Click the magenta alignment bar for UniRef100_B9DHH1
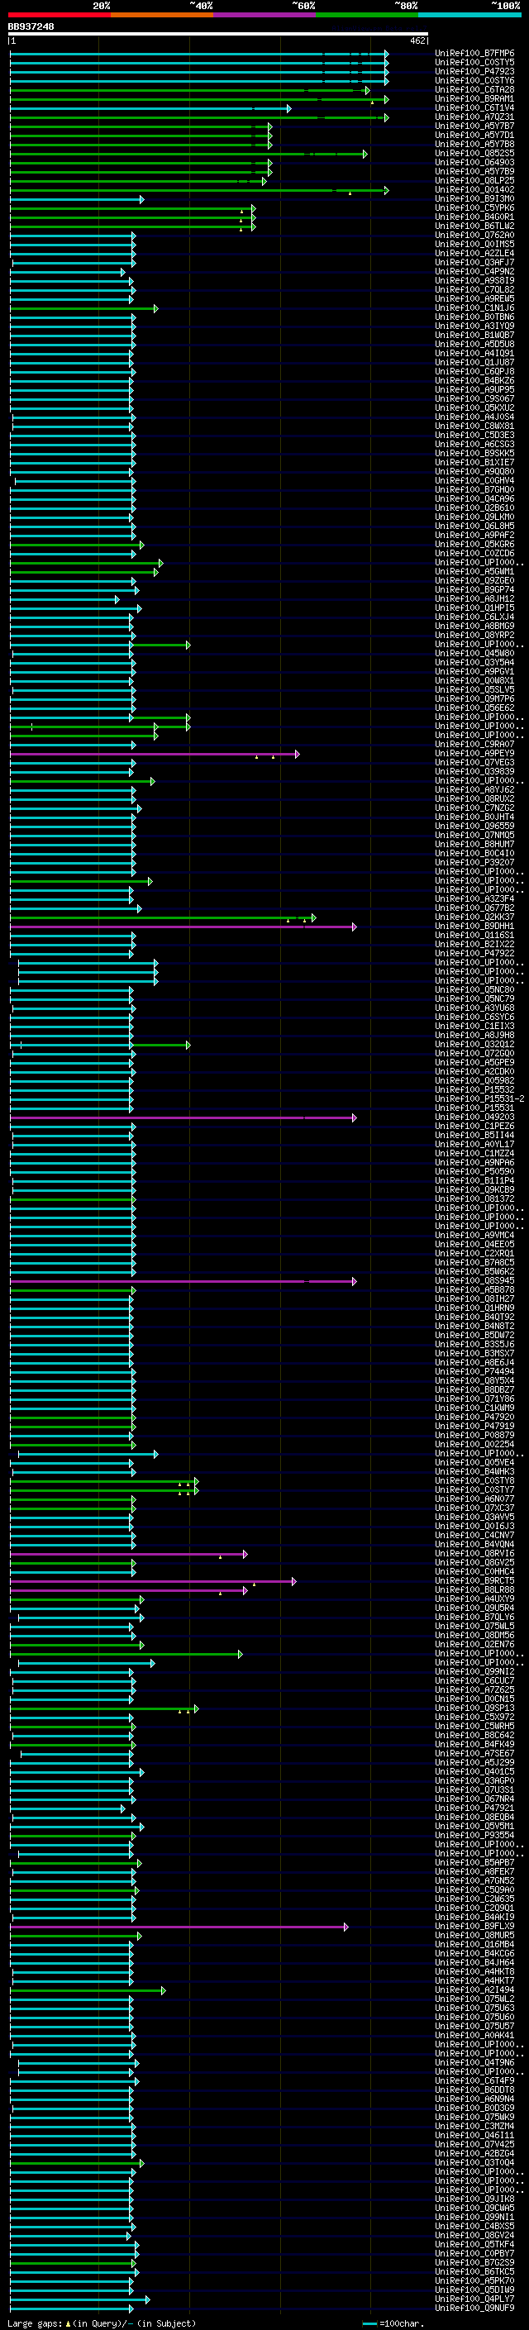The image size is (529, 2330). tap(183, 927)
